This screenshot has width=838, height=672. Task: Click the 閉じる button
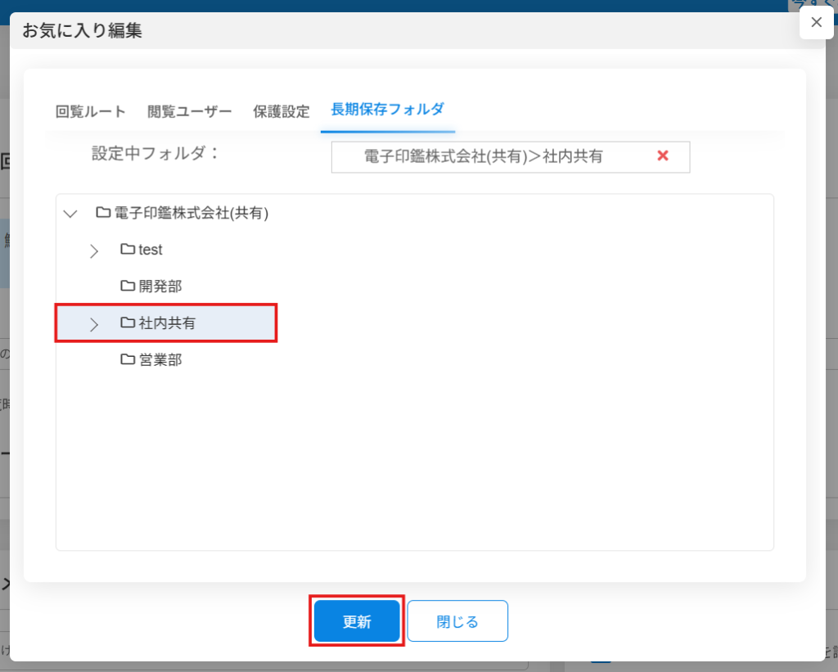(457, 621)
